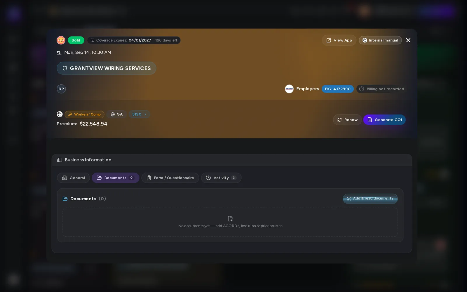Open the Form / Questionnaire tab
Viewport: 467px width, 292px height.
pyautogui.click(x=170, y=178)
